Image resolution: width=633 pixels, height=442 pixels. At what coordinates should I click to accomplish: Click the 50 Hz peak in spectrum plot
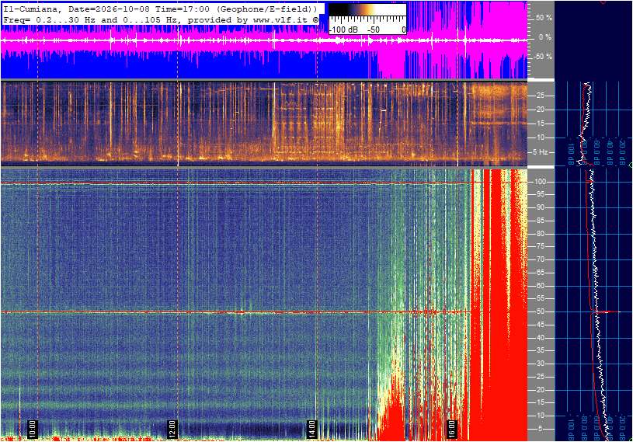coord(609,311)
